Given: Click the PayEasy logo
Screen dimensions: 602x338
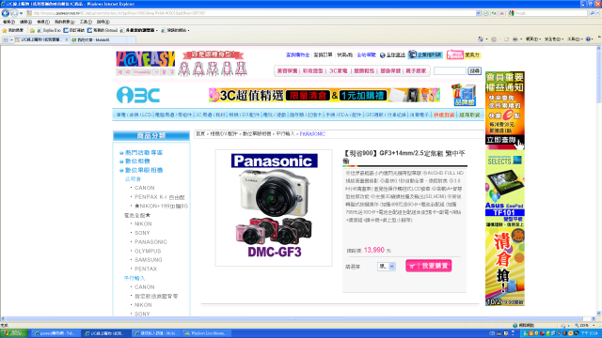Looking at the screenshot, I should pos(146,58).
